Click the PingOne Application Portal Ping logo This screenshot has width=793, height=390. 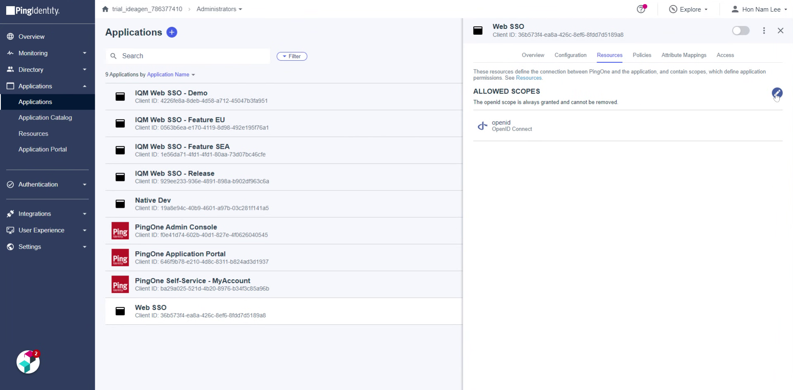click(120, 258)
